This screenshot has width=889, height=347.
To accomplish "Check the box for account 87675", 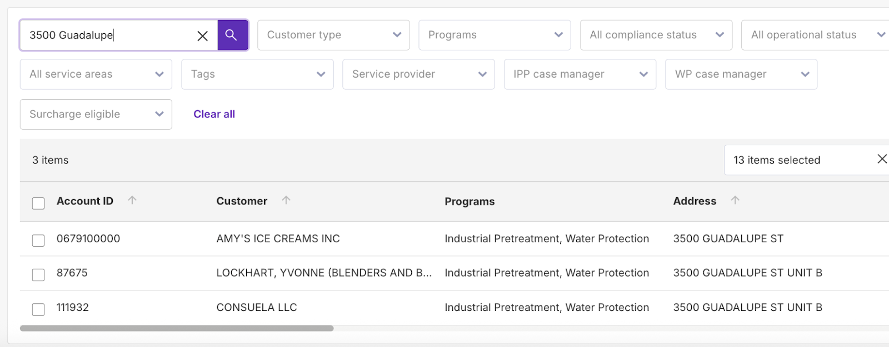I will coord(38,274).
